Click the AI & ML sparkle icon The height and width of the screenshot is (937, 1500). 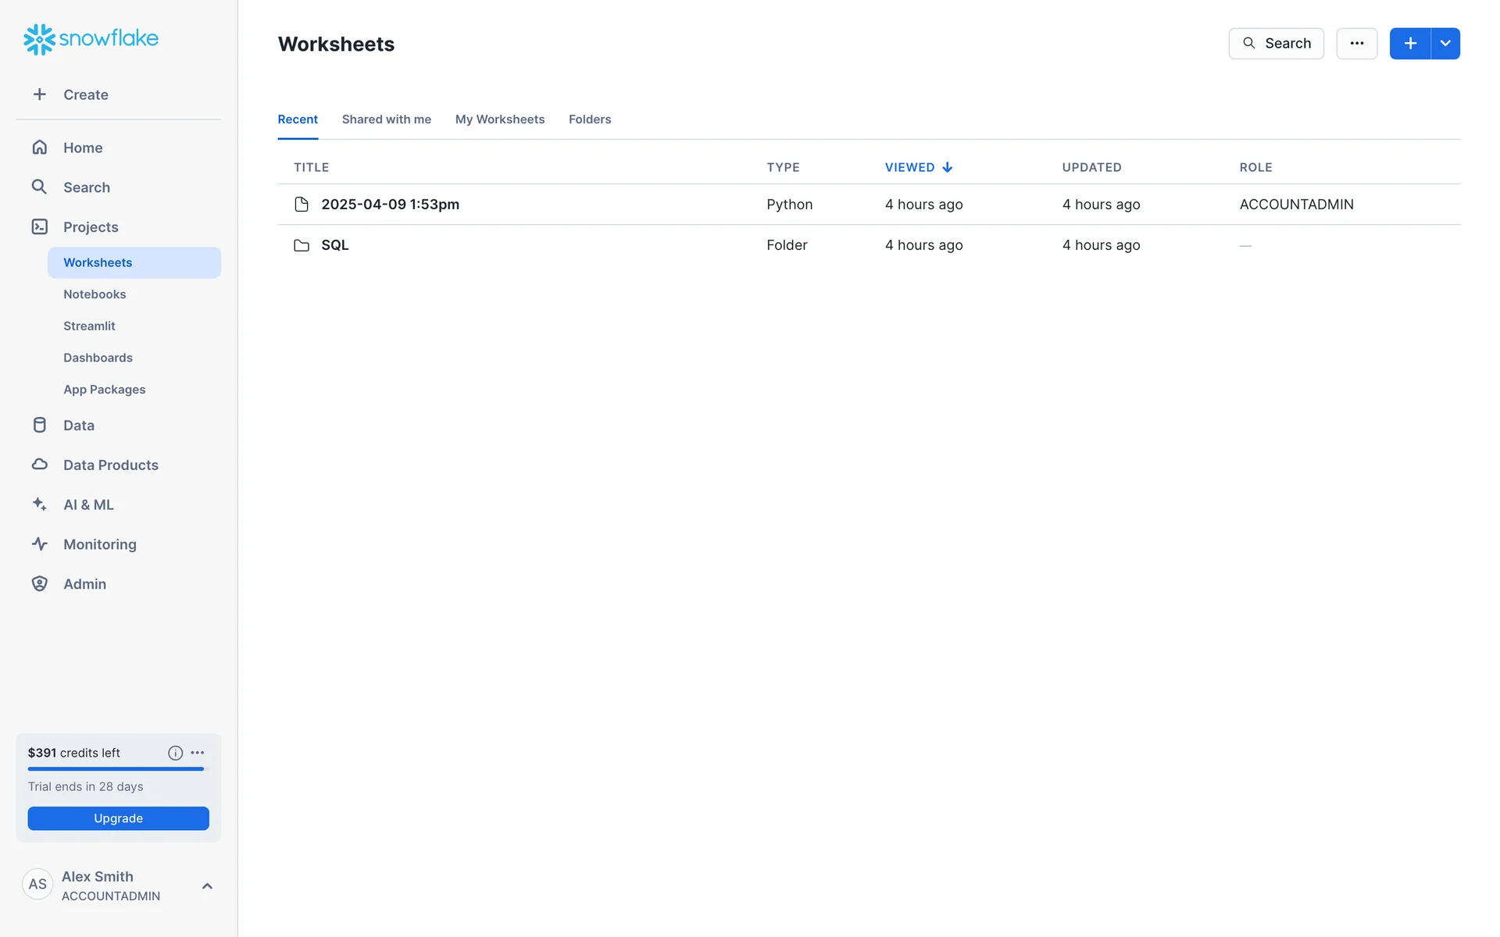[40, 504]
